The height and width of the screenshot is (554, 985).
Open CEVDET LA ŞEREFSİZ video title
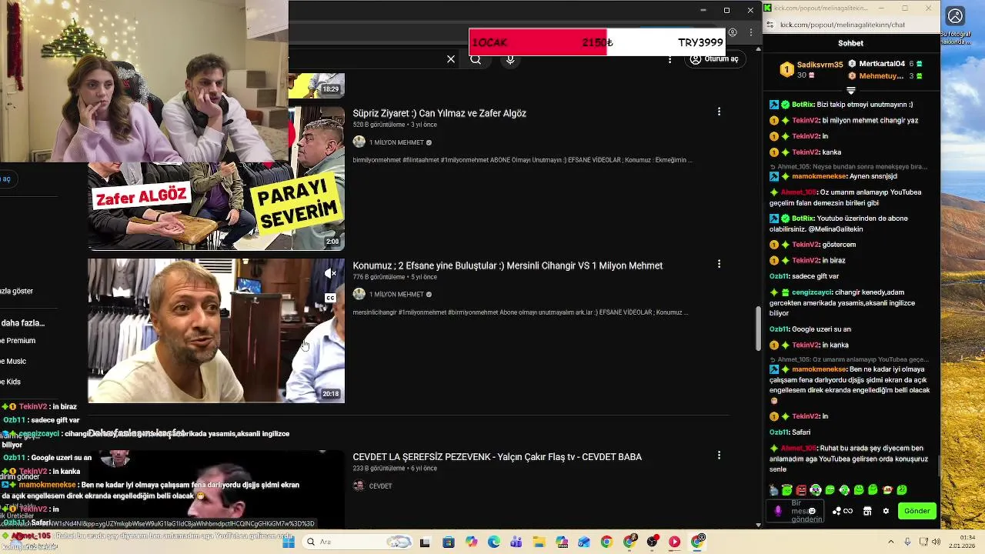point(497,457)
